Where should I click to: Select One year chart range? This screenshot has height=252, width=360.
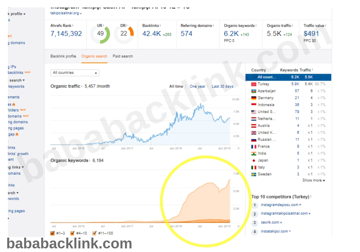197,86
